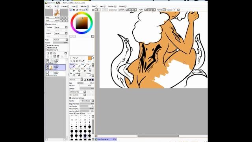The image size is (252, 142).
Task: Swap foreground and background colors arrow
Action: coord(93,57)
